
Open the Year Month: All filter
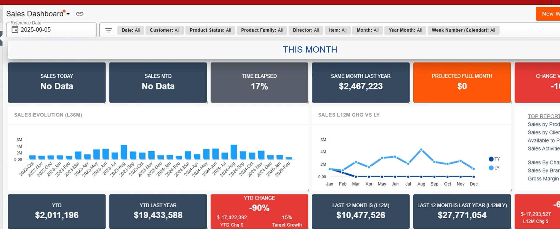coord(405,30)
